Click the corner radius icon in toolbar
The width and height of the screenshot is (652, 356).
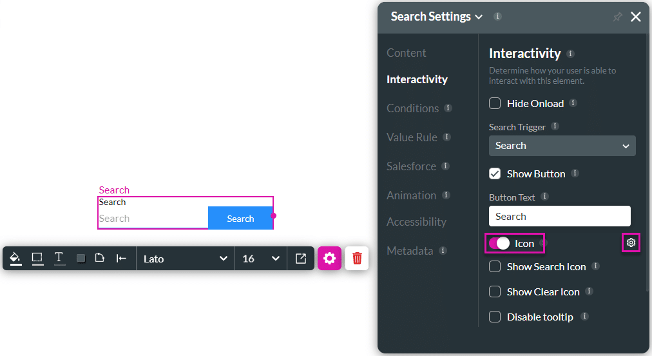pyautogui.click(x=100, y=258)
